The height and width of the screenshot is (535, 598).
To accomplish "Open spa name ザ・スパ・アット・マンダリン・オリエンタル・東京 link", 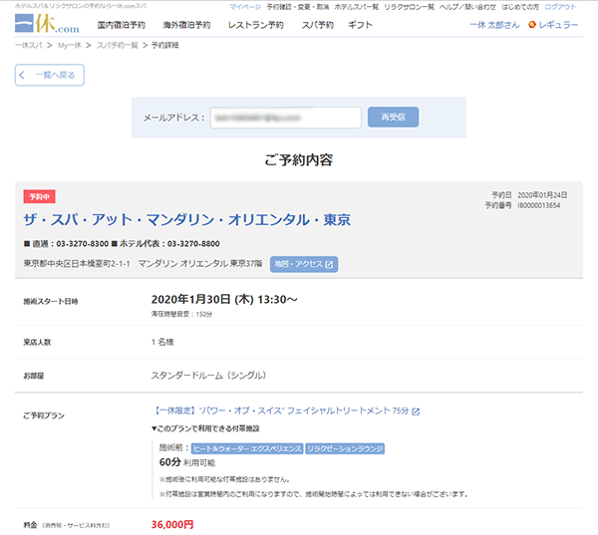I will tap(187, 219).
